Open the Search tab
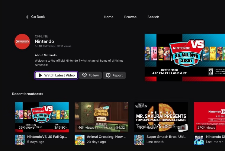Image resolution: width=225 pixels, height=151 pixels. (x=153, y=17)
